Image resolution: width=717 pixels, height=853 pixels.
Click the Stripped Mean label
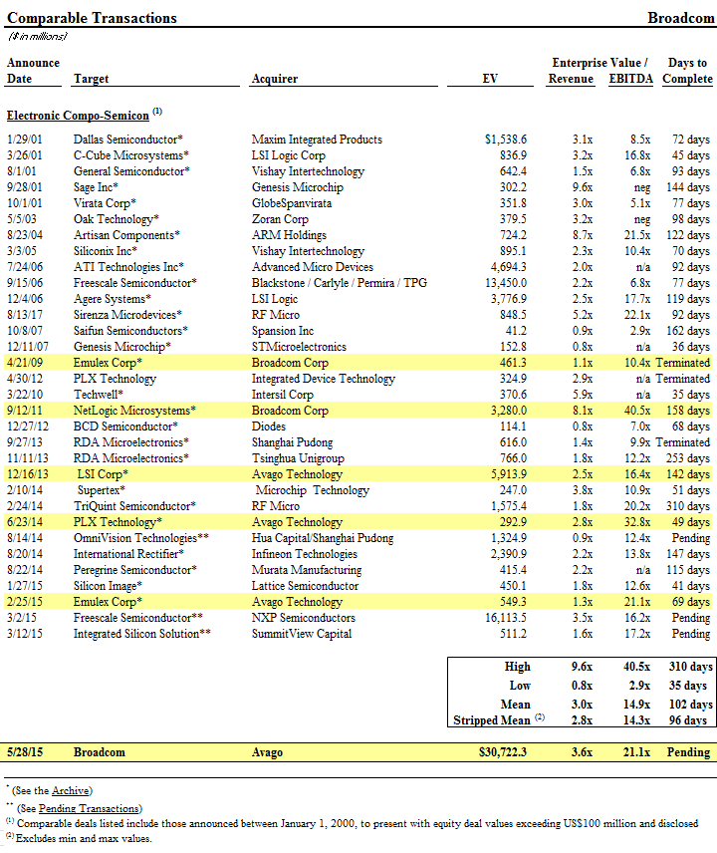coord(492,719)
